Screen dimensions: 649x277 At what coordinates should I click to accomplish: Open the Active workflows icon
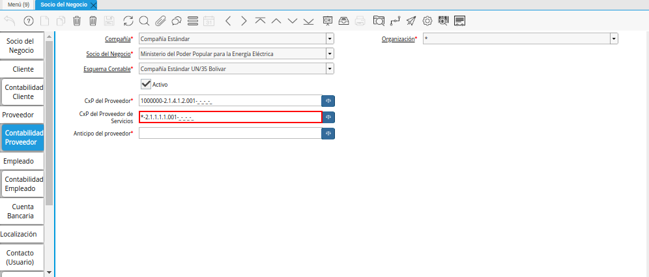click(396, 21)
